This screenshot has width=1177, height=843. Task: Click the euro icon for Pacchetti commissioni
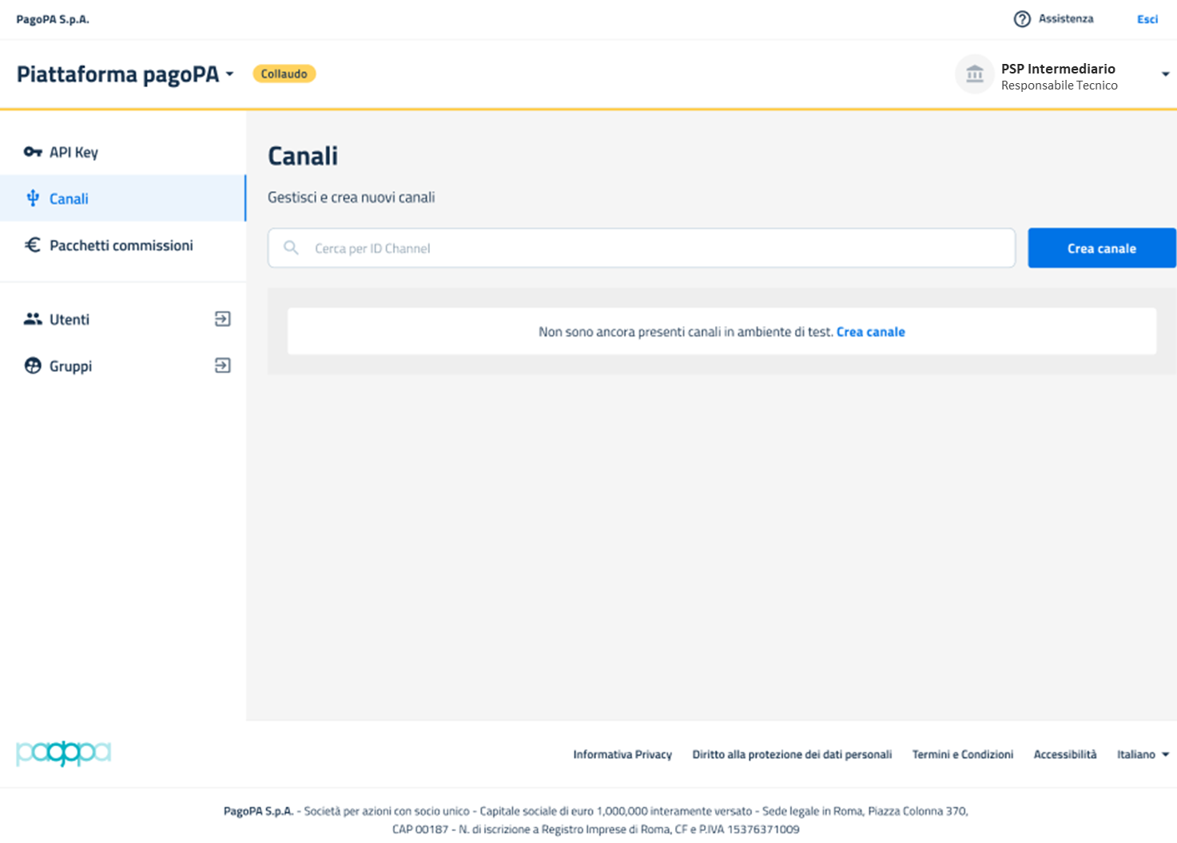[33, 245]
